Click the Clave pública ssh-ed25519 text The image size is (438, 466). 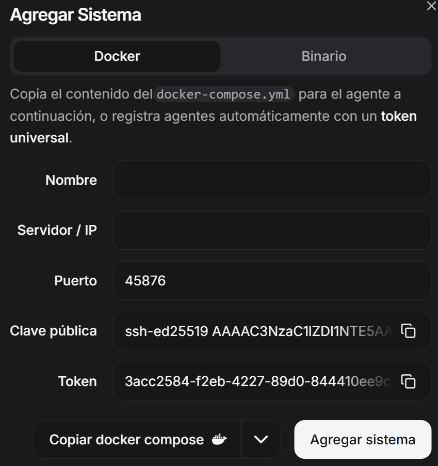(x=258, y=331)
